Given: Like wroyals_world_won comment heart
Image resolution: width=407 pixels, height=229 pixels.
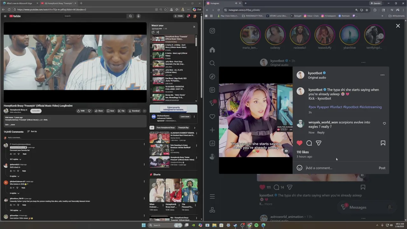Looking at the screenshot, I should pos(384,123).
